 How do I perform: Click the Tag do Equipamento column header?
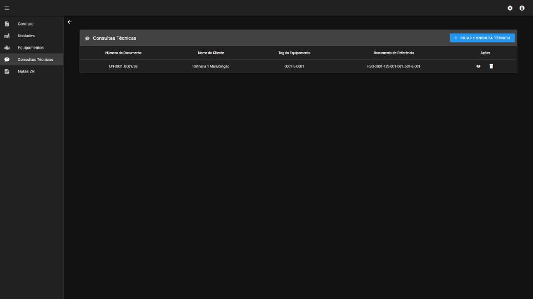coord(294,53)
